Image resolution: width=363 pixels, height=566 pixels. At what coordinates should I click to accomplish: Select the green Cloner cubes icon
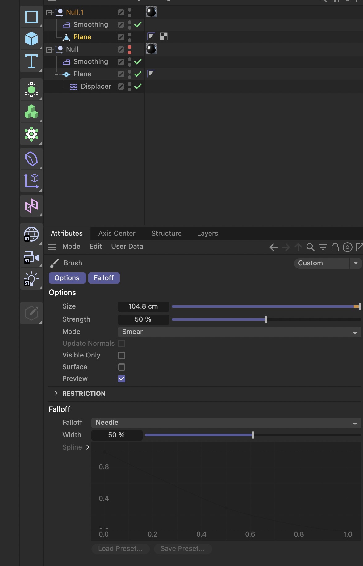[31, 112]
